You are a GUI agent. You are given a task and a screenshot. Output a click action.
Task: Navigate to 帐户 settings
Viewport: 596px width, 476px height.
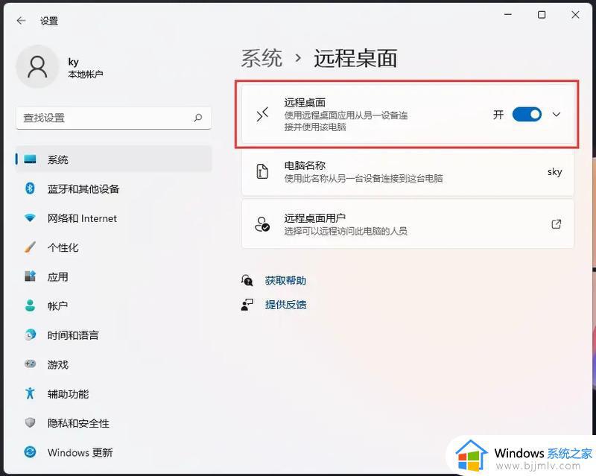[x=113, y=305]
